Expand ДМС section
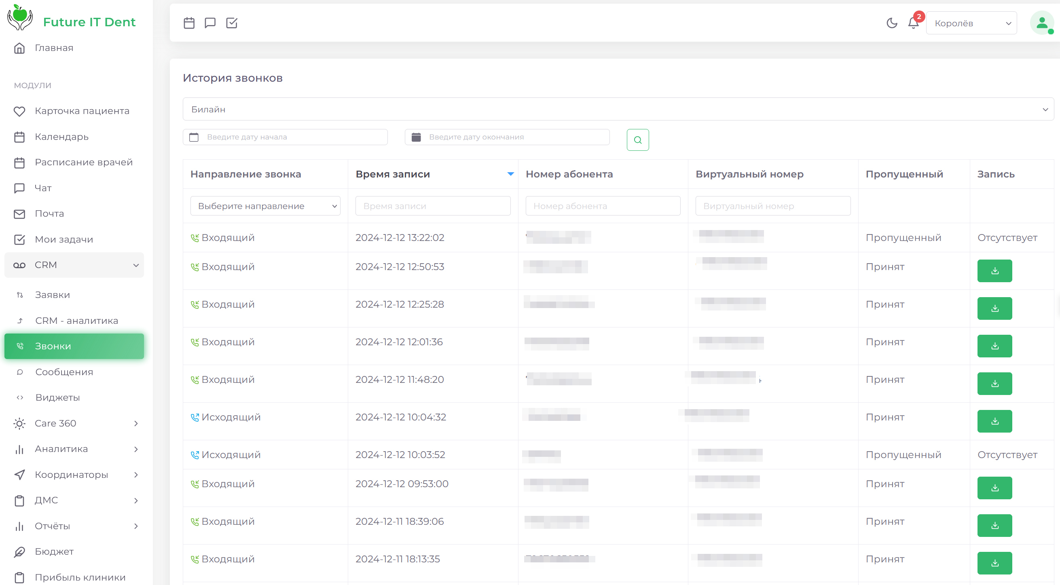The width and height of the screenshot is (1060, 585). 74,500
